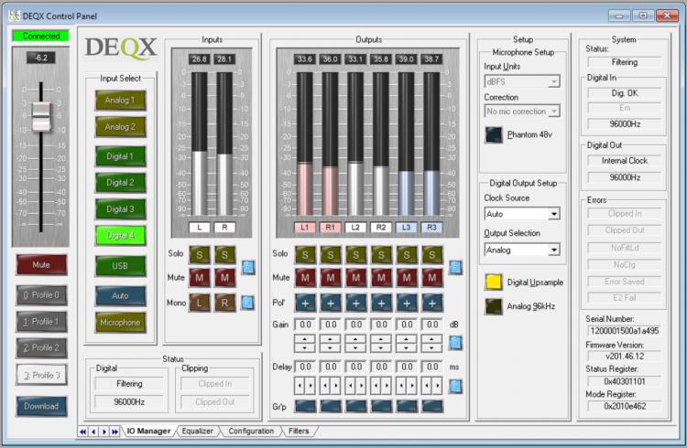
Task: Click link icon beside output Solo row
Action: tap(455, 266)
